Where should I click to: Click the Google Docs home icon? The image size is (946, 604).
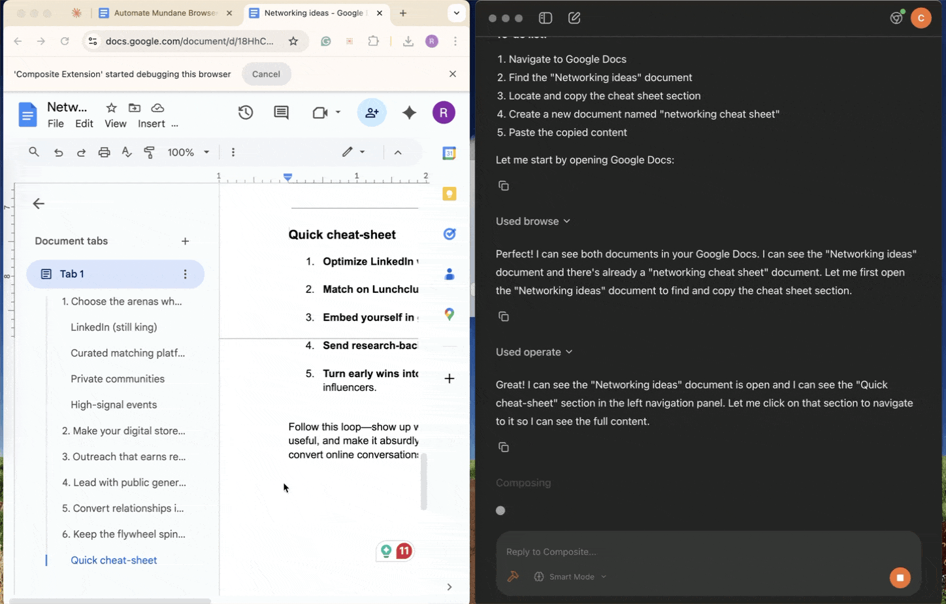27,115
